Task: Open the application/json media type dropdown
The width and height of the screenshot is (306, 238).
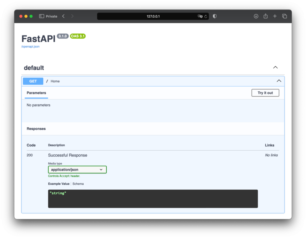Action: pyautogui.click(x=77, y=169)
